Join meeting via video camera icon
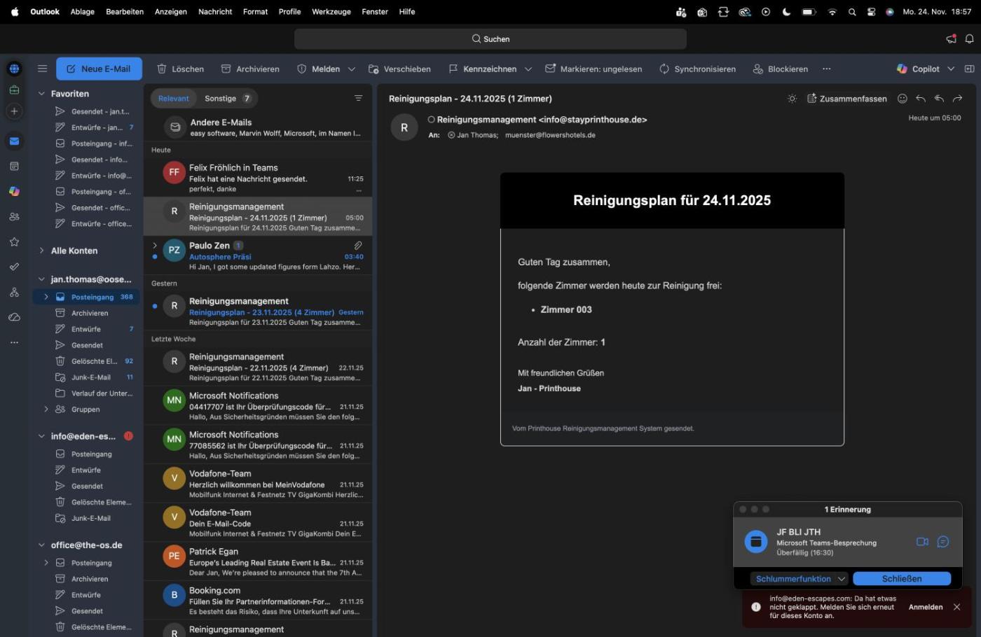981x637 pixels. coord(922,542)
